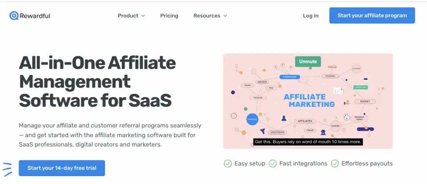This screenshot has height=184, width=427.
Task: Click the check icon beside Effortless payouts
Action: tap(335, 164)
